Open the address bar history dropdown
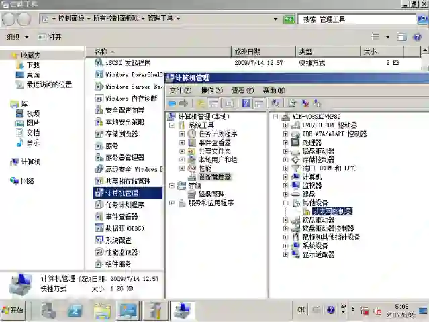Viewport: 429px width, 322px height. point(275,19)
